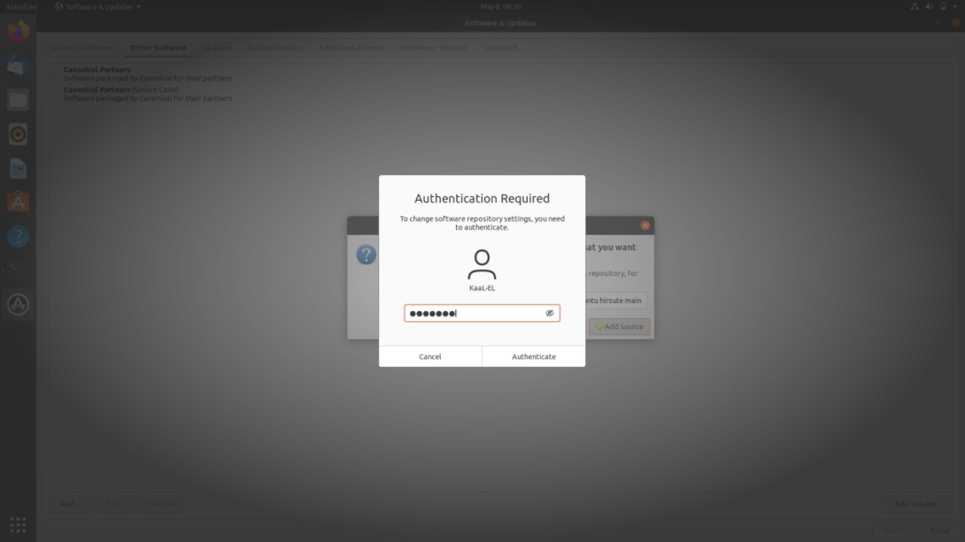The height and width of the screenshot is (542, 965).
Task: Click the Authenticate button
Action: click(x=534, y=356)
